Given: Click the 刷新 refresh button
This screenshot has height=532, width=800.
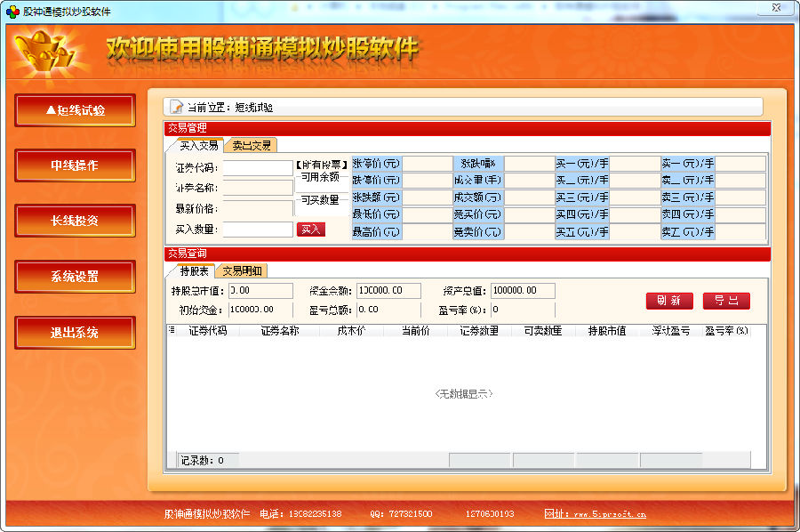Looking at the screenshot, I should (669, 301).
